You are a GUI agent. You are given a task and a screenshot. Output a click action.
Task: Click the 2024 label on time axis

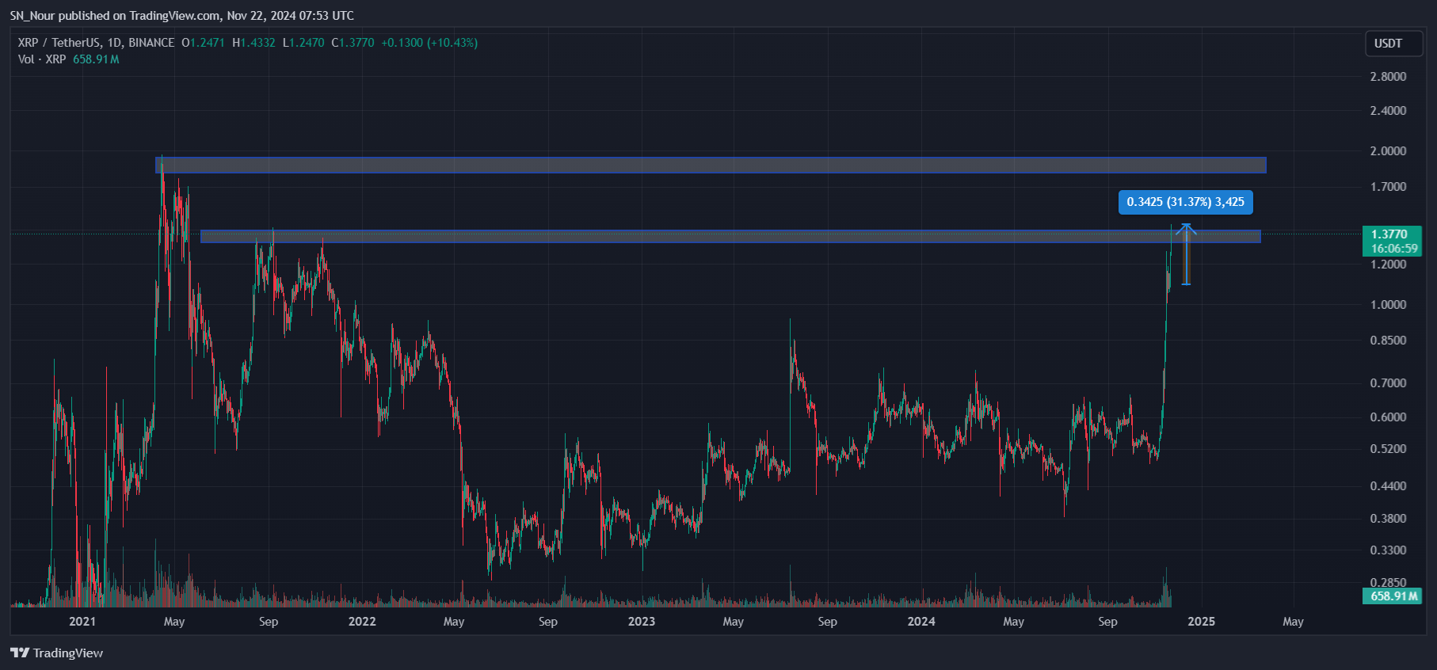(x=921, y=622)
